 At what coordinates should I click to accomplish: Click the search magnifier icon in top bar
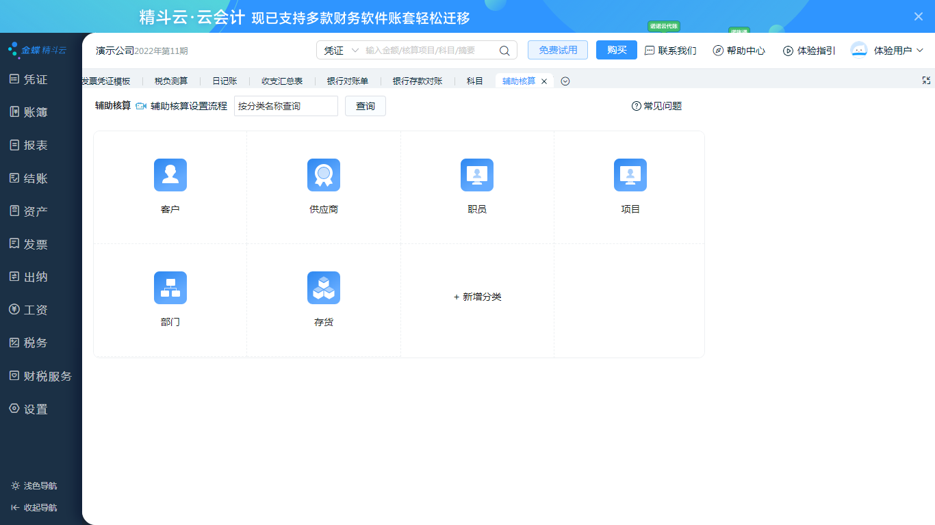[x=504, y=51]
